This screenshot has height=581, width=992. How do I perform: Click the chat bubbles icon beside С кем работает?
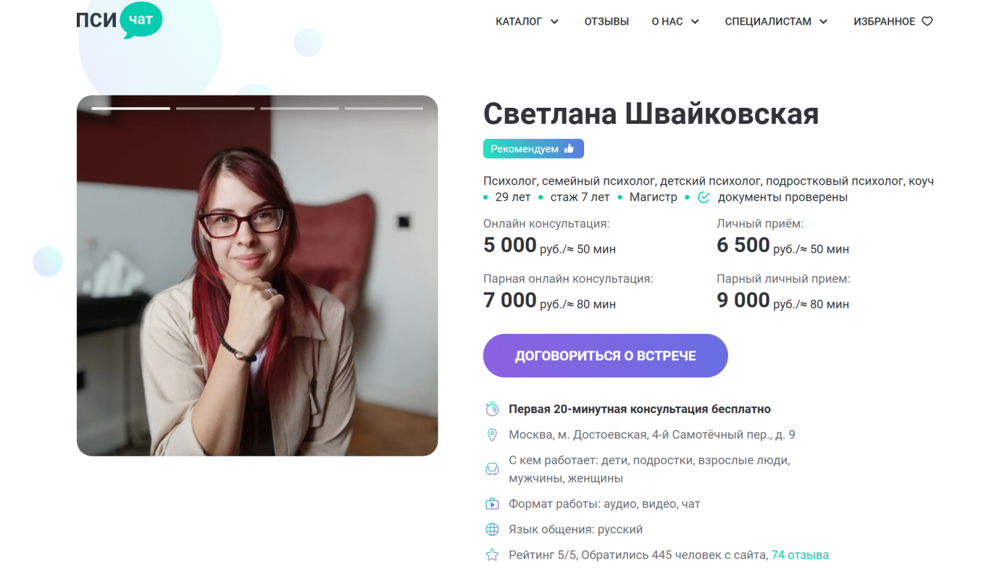pyautogui.click(x=492, y=469)
